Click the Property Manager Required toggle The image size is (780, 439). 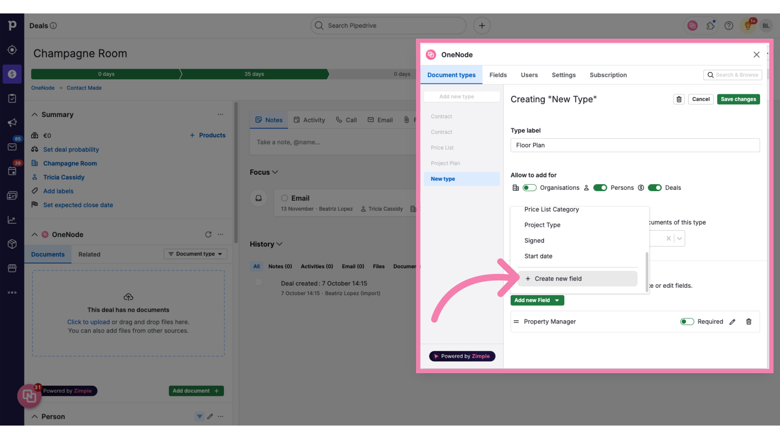click(686, 321)
